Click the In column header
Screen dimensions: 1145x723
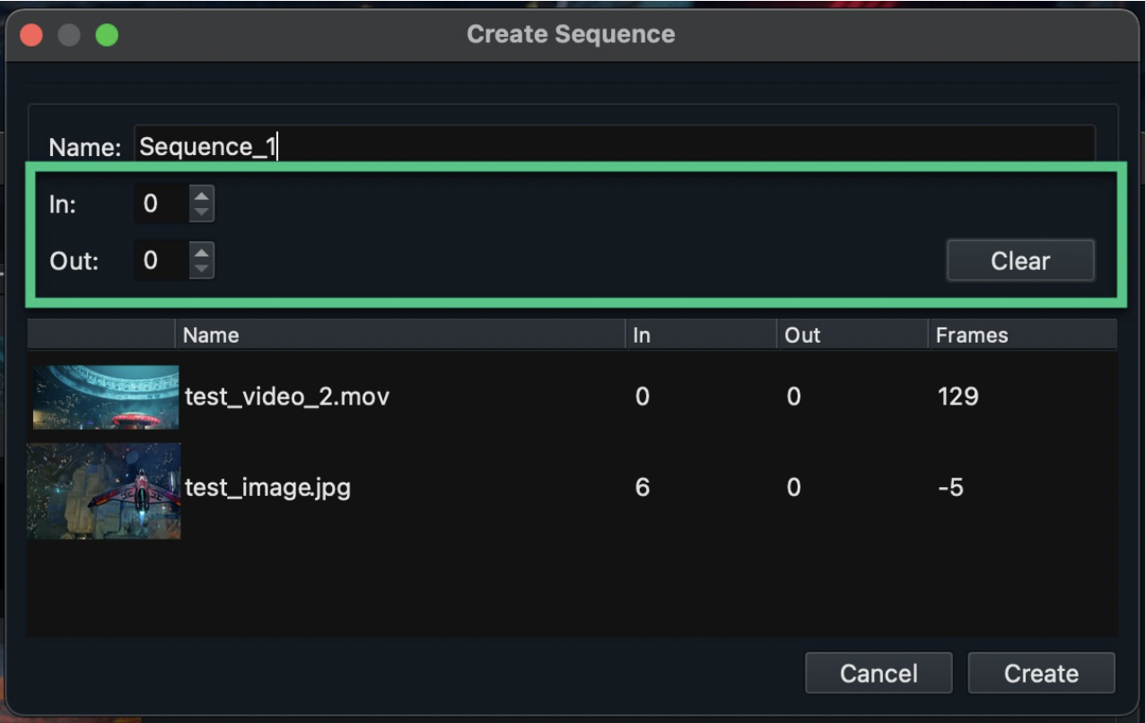click(700, 335)
